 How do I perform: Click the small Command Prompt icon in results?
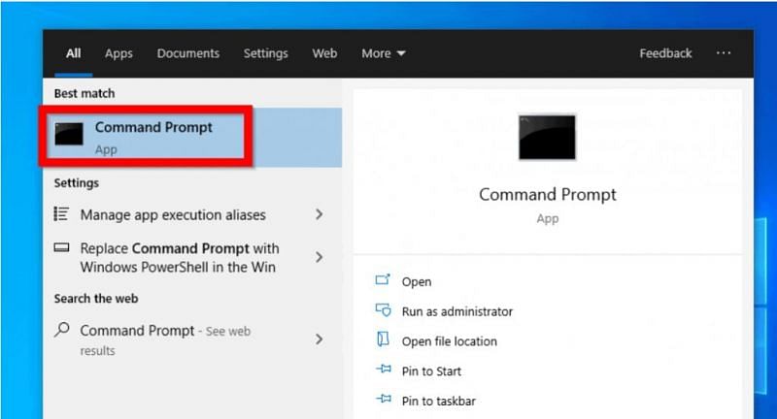tap(69, 134)
